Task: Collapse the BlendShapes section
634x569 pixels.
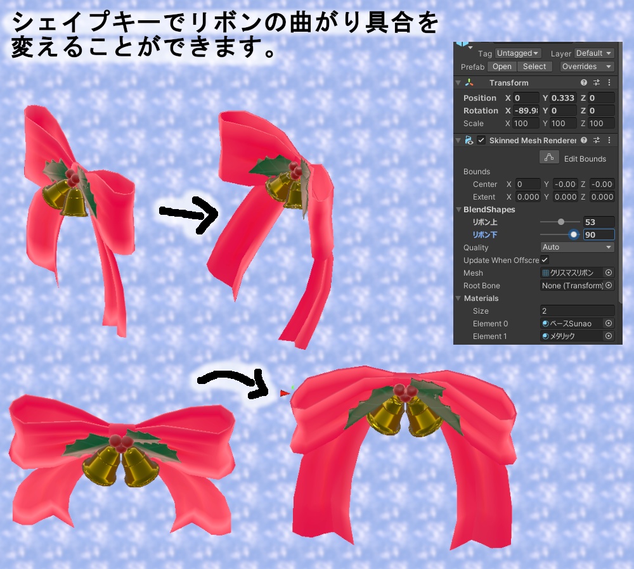Action: tap(458, 209)
